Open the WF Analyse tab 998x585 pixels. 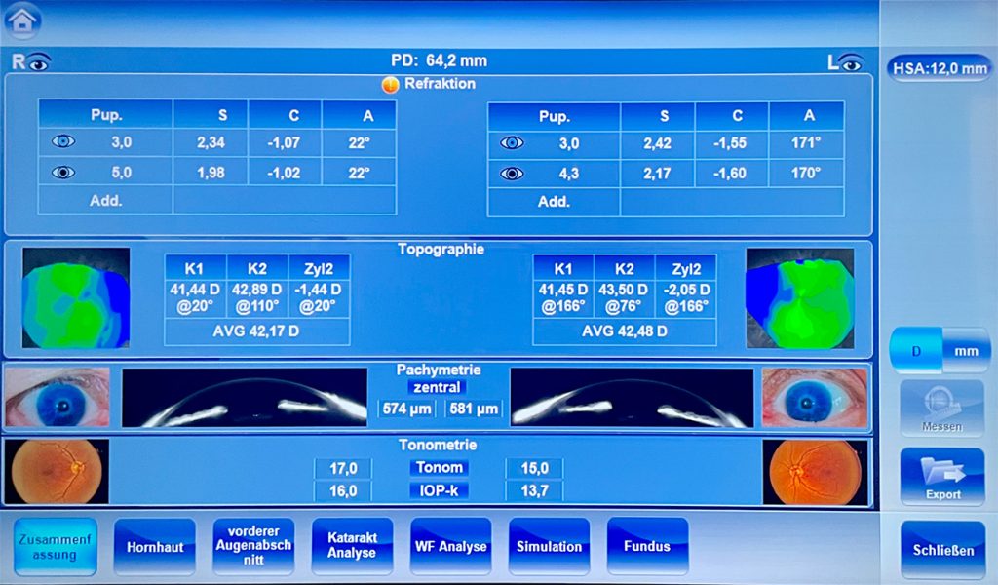pyautogui.click(x=450, y=546)
